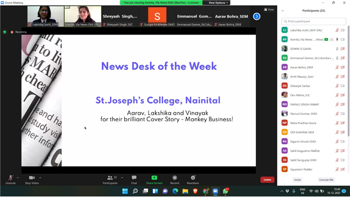Click the Record icon
This screenshot has width=350, height=197.
pos(174,178)
